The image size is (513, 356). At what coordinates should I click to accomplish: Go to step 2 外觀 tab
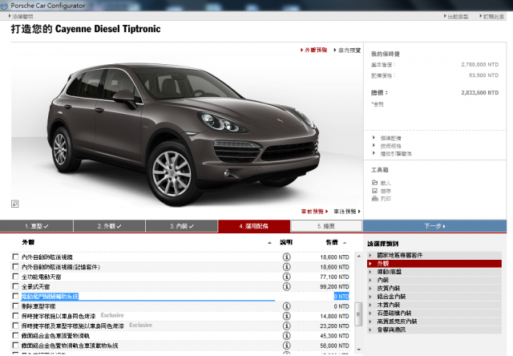[109, 226]
